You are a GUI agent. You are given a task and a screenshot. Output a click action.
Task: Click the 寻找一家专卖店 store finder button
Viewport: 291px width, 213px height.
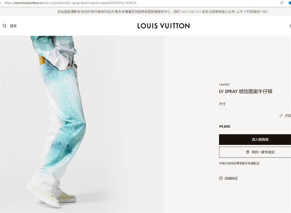pyautogui.click(x=255, y=152)
